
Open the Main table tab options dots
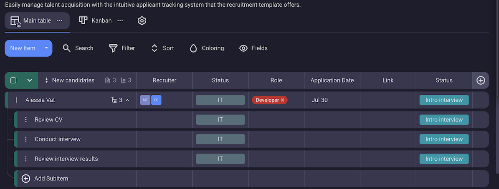59,20
